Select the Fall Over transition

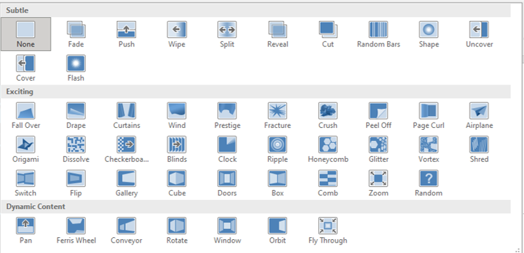click(x=26, y=115)
